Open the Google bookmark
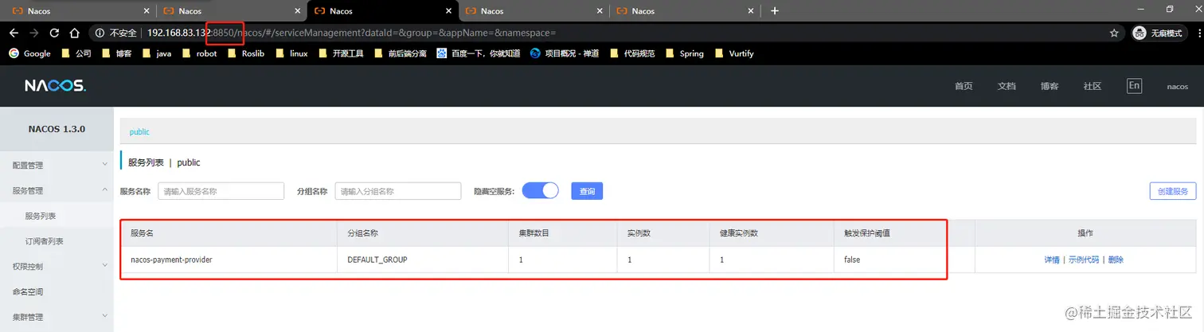This screenshot has height=332, width=1204. tap(30, 53)
